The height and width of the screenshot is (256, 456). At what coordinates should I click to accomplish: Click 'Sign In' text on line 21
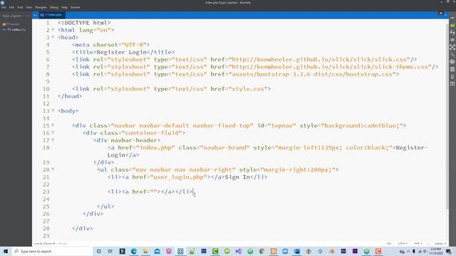[237, 177]
